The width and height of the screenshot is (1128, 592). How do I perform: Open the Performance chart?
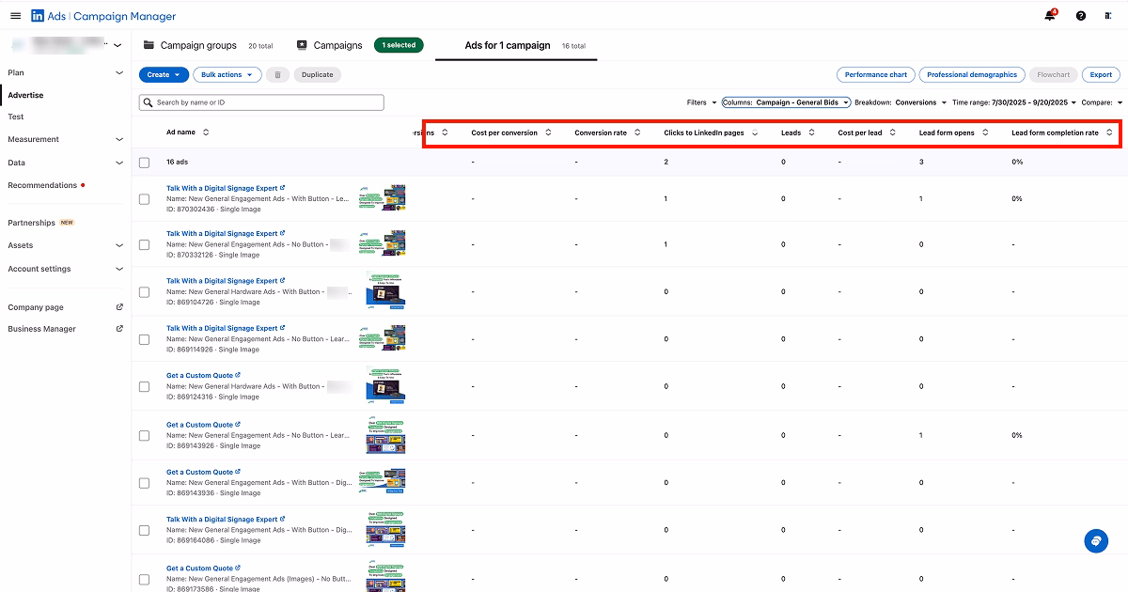pyautogui.click(x=875, y=74)
